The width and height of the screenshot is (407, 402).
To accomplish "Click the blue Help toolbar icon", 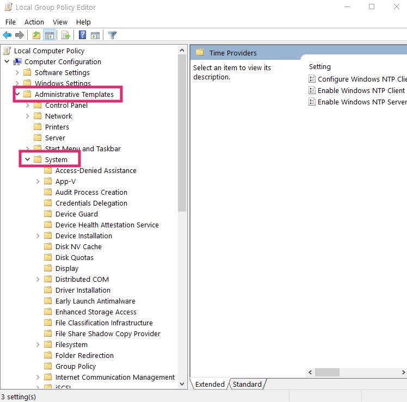I will pyautogui.click(x=82, y=35).
